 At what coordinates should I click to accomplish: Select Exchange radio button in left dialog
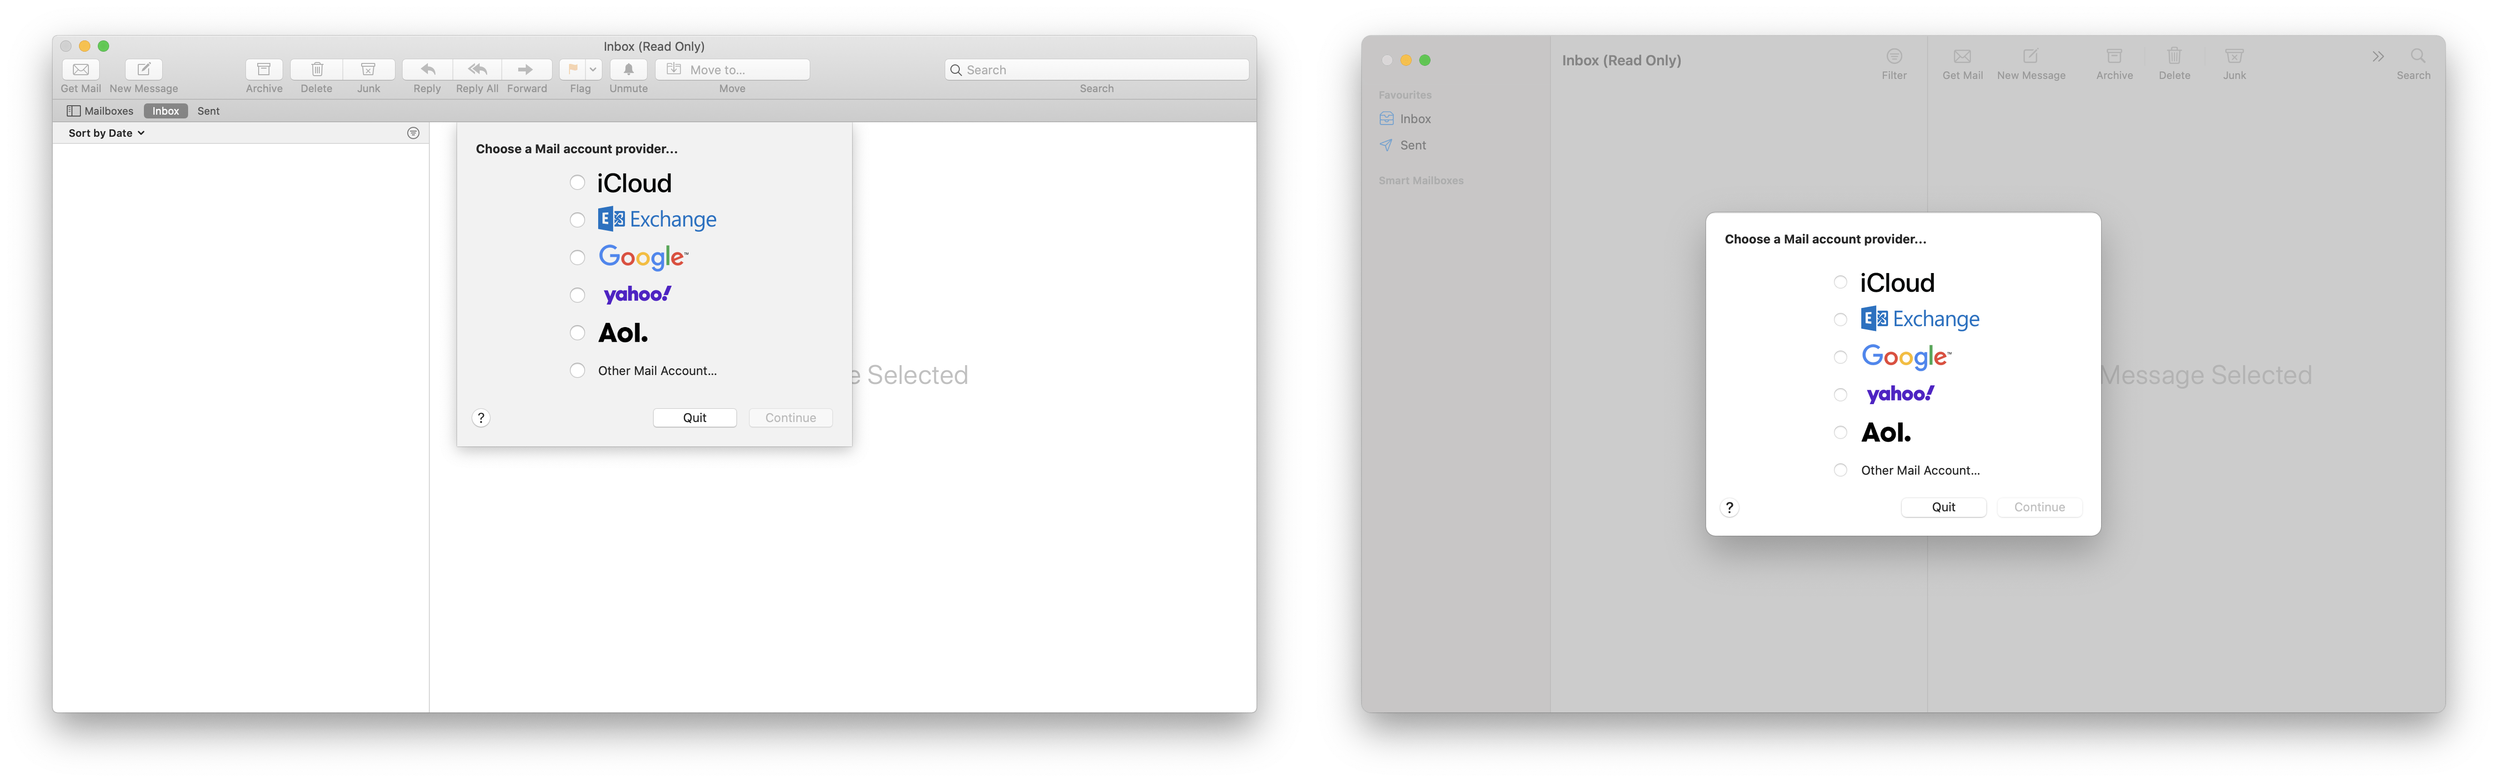click(577, 220)
